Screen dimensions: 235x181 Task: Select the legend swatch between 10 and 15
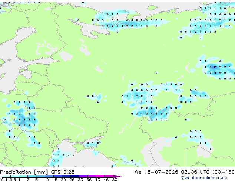point(49,176)
